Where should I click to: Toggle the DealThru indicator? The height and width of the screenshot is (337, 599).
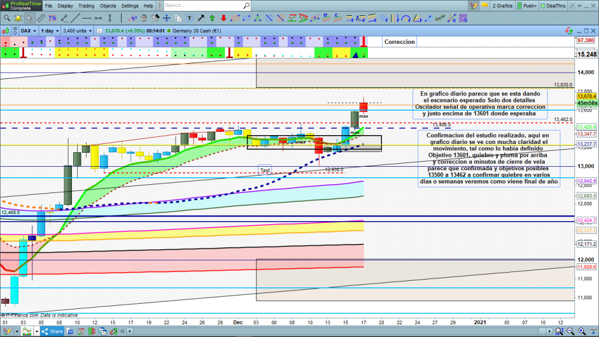557,6
